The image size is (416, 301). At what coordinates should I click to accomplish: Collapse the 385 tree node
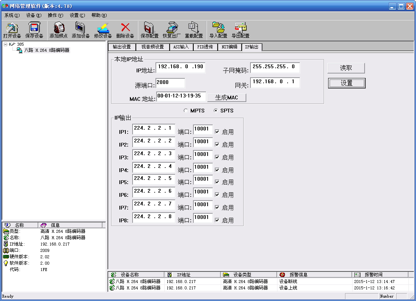(5, 44)
